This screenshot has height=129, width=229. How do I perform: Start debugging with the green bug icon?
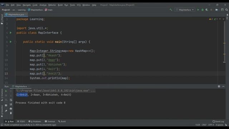tap(203, 10)
